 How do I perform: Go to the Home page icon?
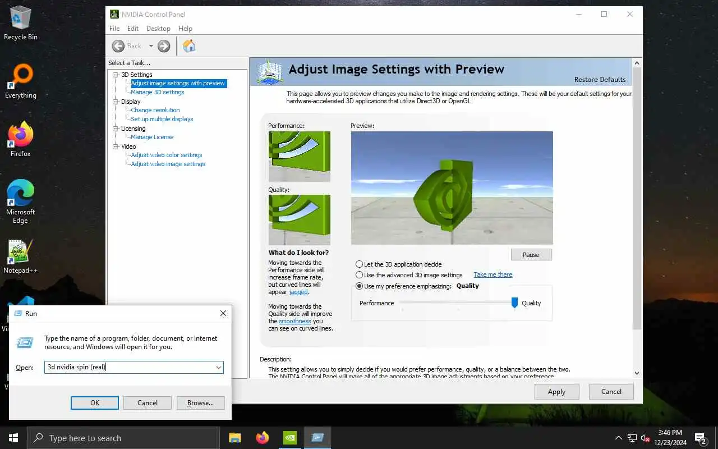(x=189, y=46)
